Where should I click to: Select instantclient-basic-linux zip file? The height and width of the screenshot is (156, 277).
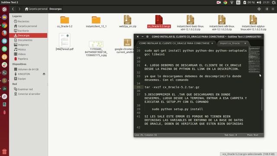click(x=190, y=23)
